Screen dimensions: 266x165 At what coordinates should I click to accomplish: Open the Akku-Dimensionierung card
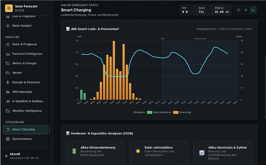[95, 152]
